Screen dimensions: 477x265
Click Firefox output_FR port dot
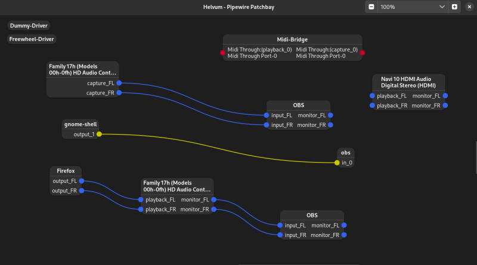(x=82, y=191)
